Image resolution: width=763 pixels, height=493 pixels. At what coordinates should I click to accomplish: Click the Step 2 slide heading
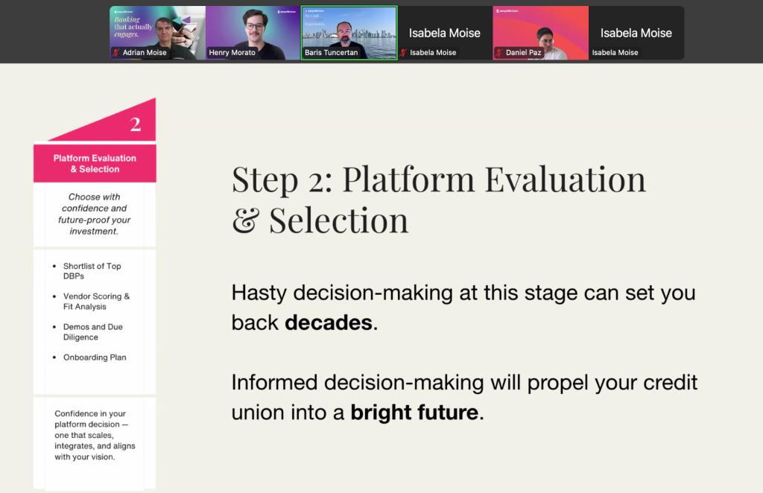click(438, 200)
